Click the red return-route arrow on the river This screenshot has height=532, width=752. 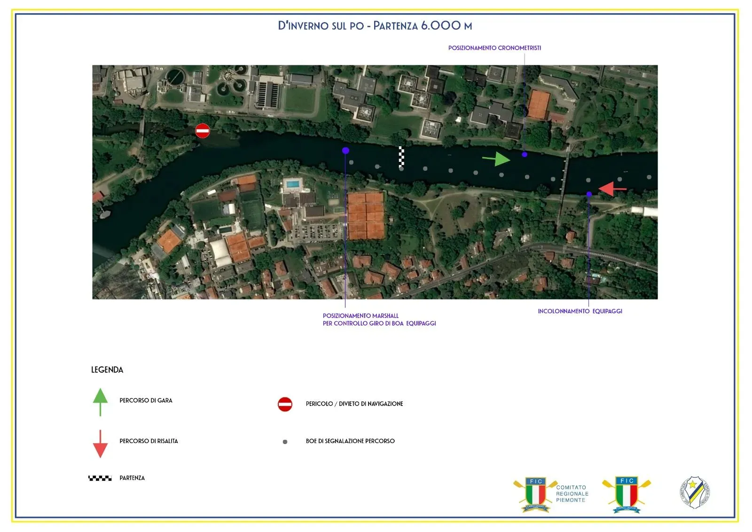pos(612,189)
